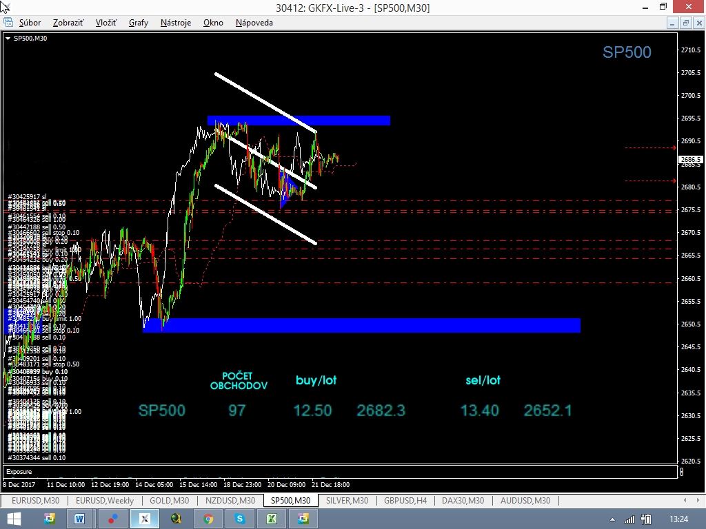Click the POČET OBCHODOV label
706x529 pixels.
239,381
